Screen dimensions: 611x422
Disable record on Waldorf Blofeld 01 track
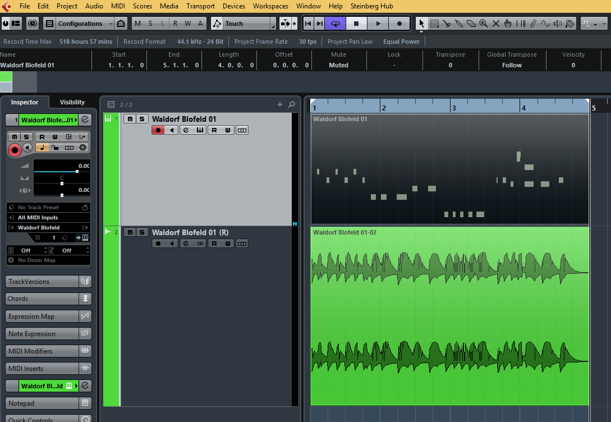click(158, 130)
